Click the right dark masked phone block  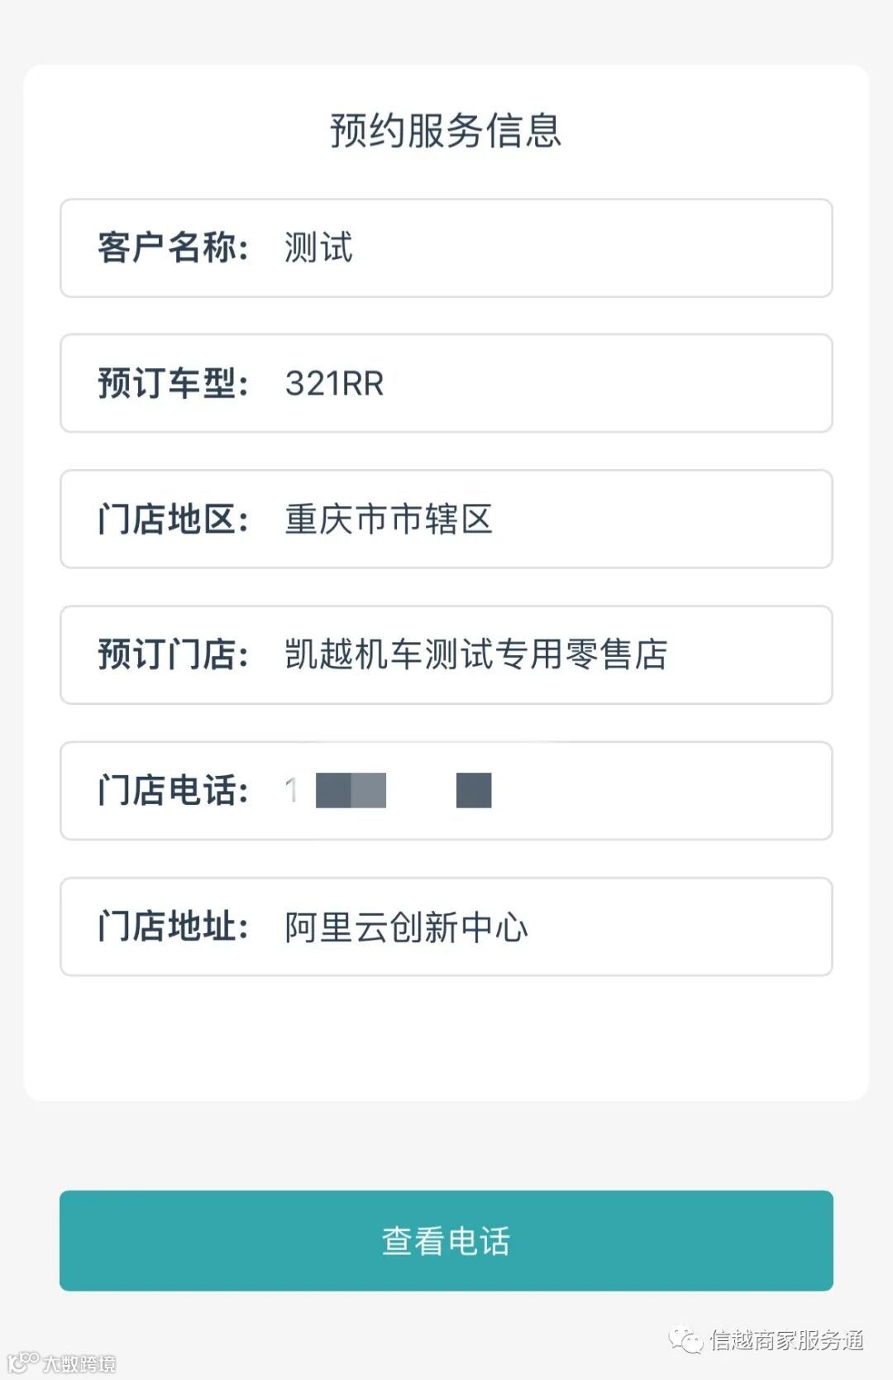[x=474, y=790]
